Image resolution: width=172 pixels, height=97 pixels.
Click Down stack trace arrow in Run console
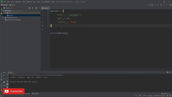(7, 78)
